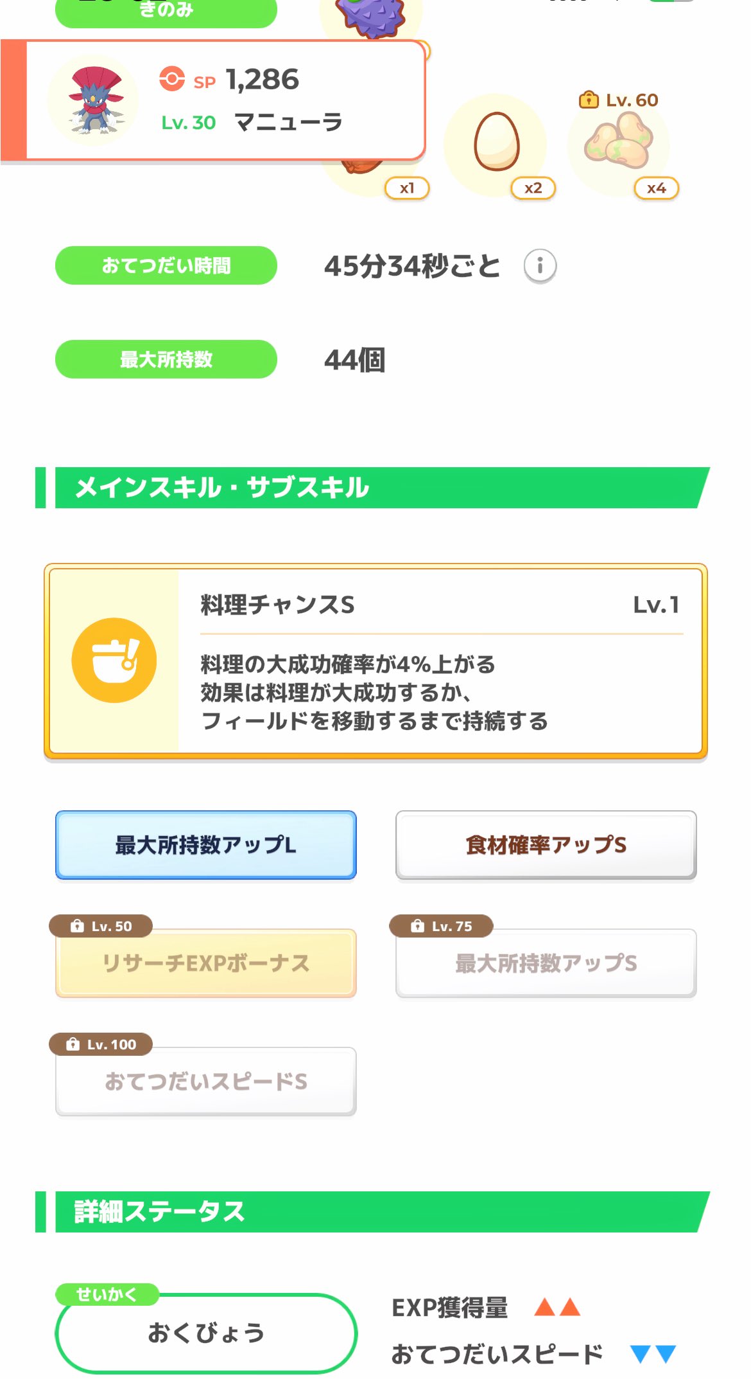Screen dimensions: 751x1379
Task: Open the locked おてつだいスピードS sub skill
Action: point(205,1081)
